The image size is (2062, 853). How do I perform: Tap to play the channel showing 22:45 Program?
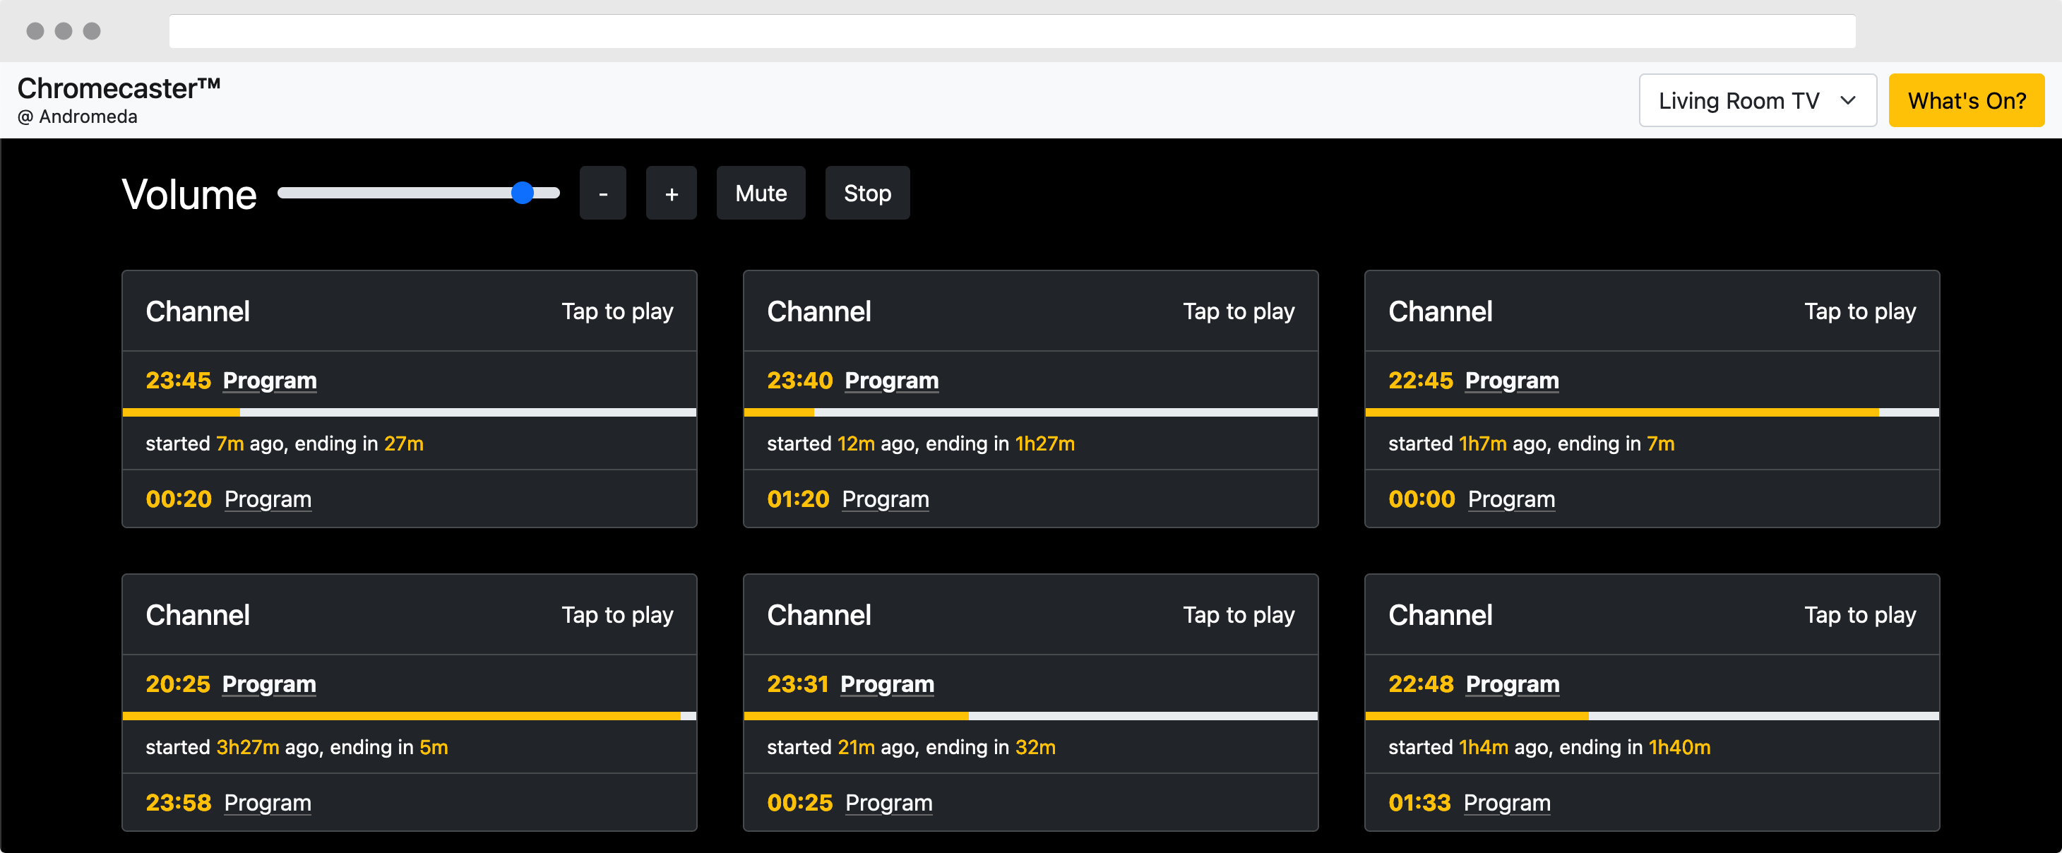point(1859,311)
